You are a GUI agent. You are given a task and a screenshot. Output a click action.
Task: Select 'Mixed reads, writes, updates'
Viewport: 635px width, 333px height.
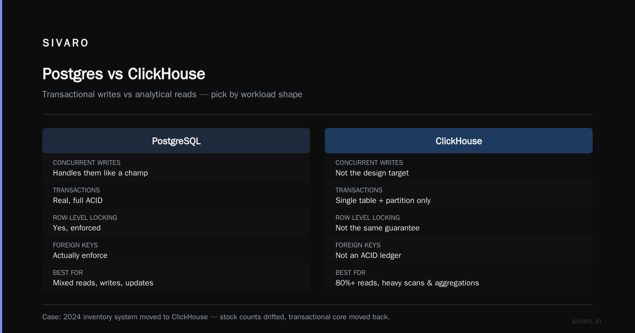[x=103, y=283]
